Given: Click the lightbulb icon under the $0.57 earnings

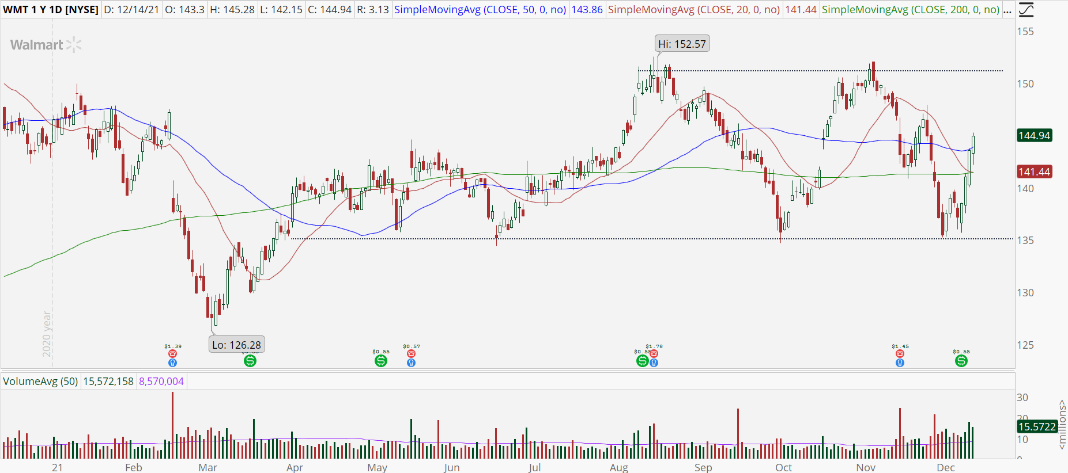Looking at the screenshot, I should pyautogui.click(x=411, y=363).
